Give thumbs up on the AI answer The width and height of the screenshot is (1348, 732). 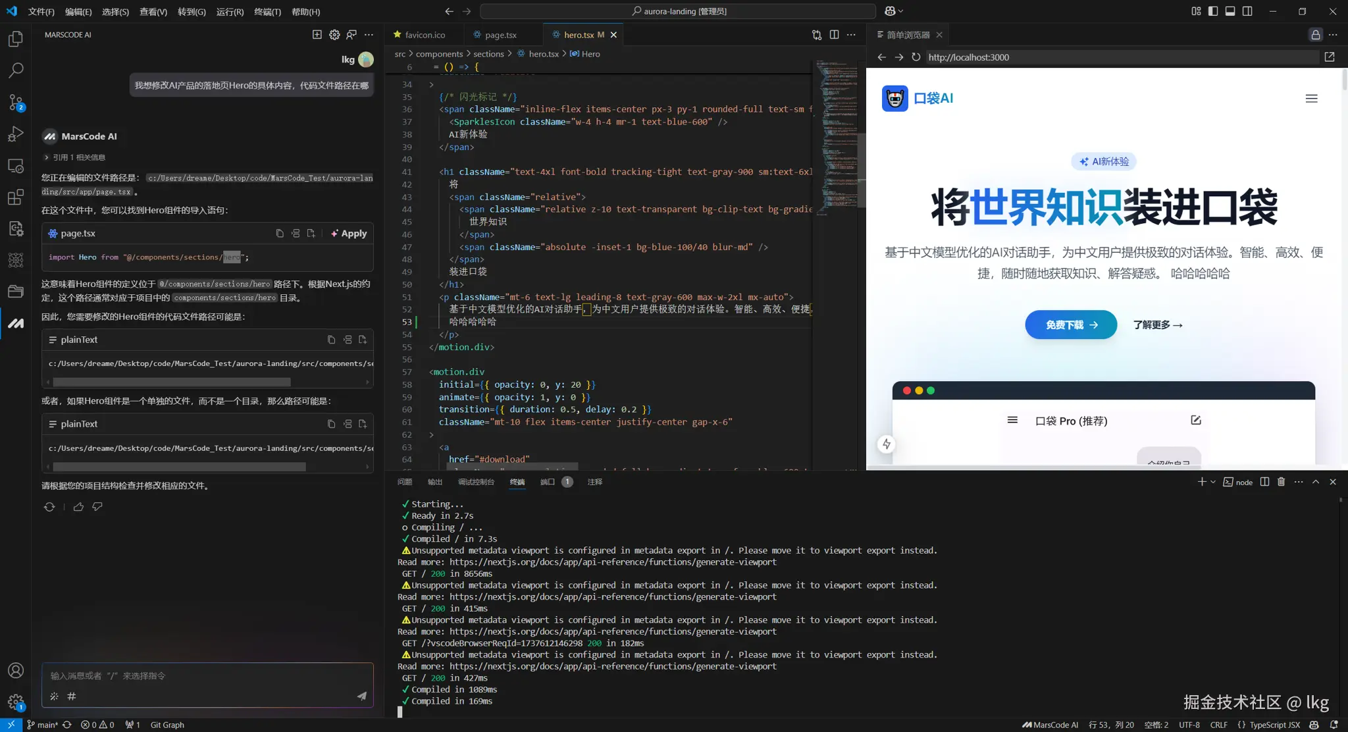78,507
